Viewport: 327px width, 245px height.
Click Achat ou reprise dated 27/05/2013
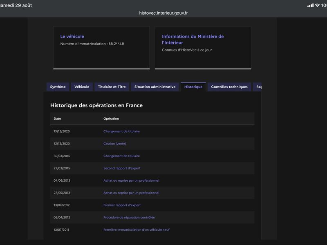click(x=131, y=193)
